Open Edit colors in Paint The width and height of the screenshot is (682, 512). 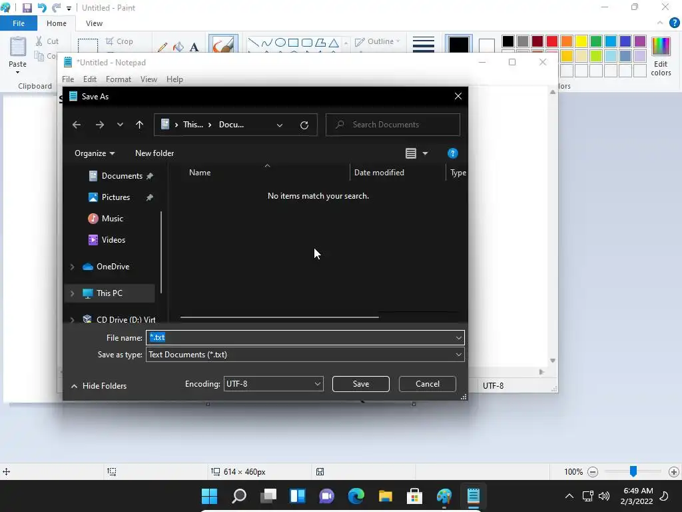(x=661, y=56)
